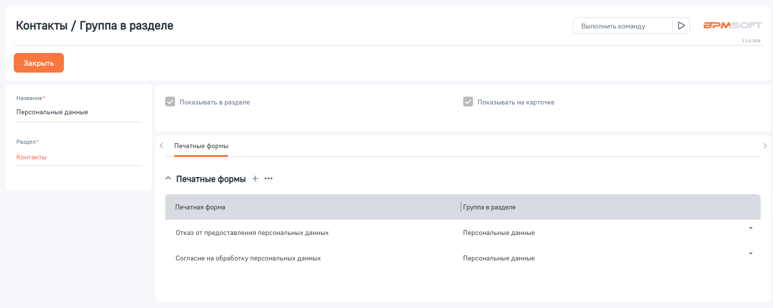The height and width of the screenshot is (308, 773).
Task: Select row Отказ от предоставления персональных данных
Action: point(463,232)
